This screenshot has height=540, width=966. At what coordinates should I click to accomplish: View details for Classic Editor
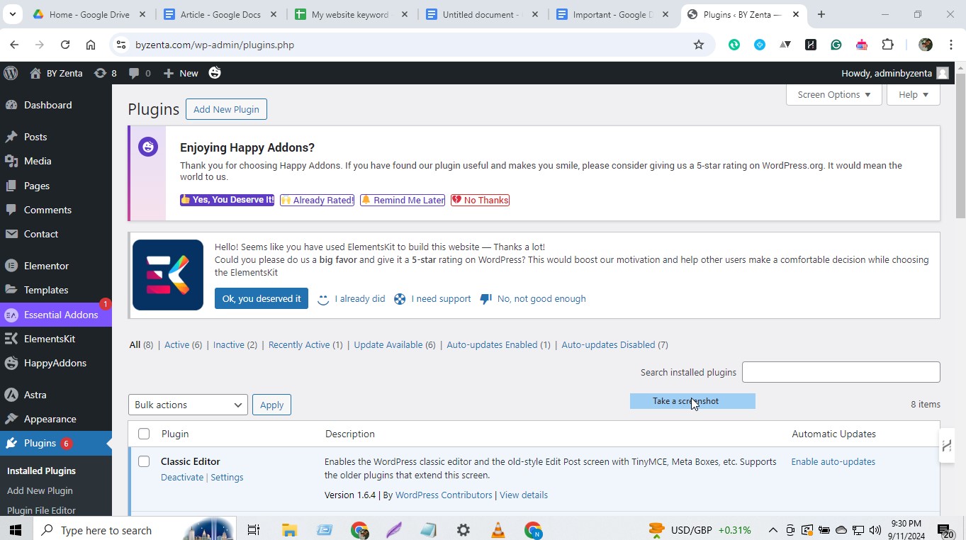click(524, 495)
